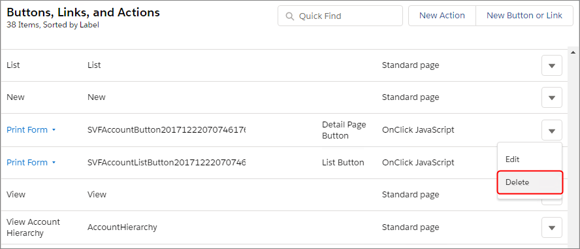Click the OnClick JavaScript cell in the SVFAccountListButton row
580x249 pixels.
419,163
